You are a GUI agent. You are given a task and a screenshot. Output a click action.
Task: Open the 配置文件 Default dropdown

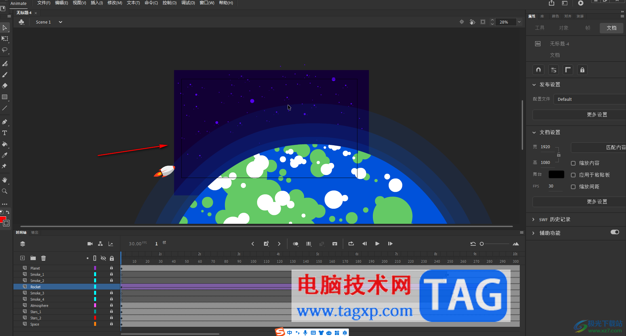(590, 99)
